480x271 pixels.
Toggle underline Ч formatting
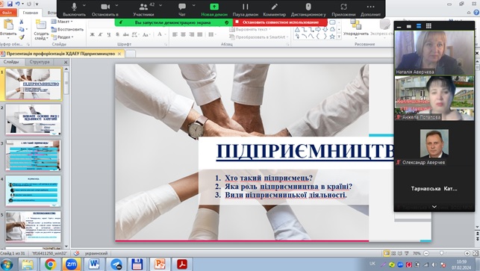109,34
